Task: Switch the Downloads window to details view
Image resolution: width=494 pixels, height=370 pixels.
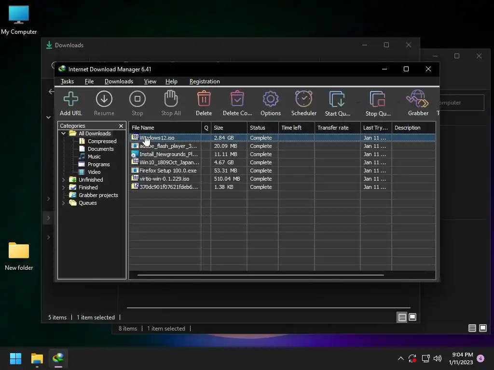Action: point(402,317)
